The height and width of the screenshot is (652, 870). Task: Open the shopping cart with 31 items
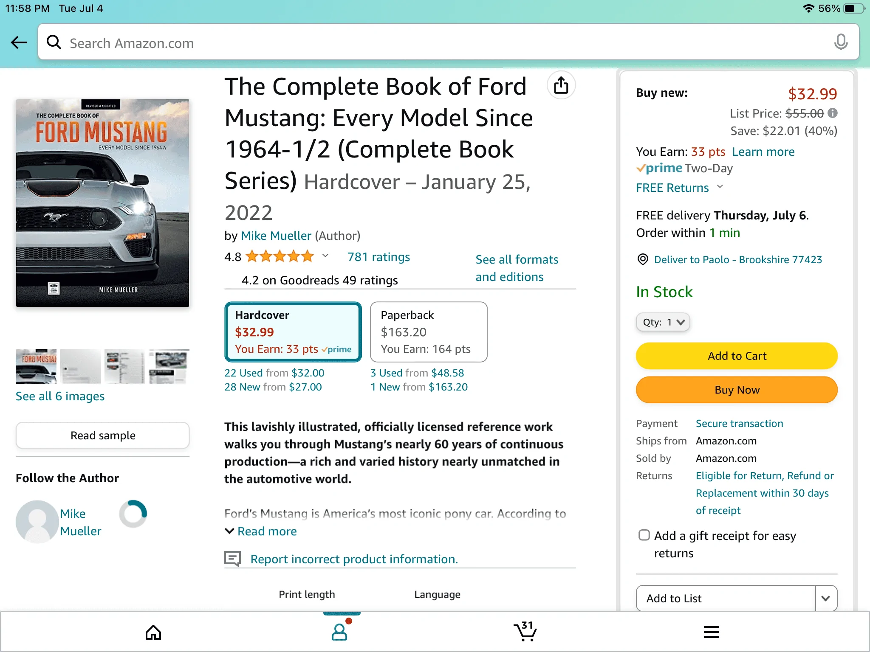tap(525, 631)
